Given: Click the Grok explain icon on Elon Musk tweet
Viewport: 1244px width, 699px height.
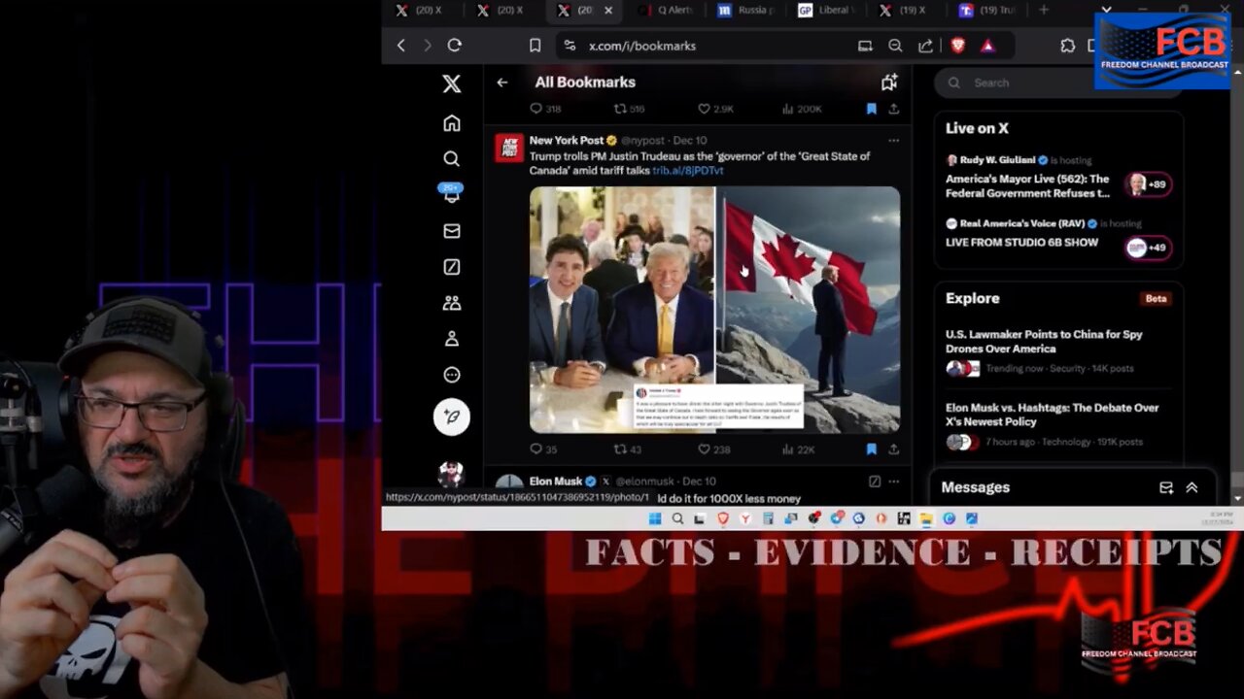Looking at the screenshot, I should (x=875, y=482).
